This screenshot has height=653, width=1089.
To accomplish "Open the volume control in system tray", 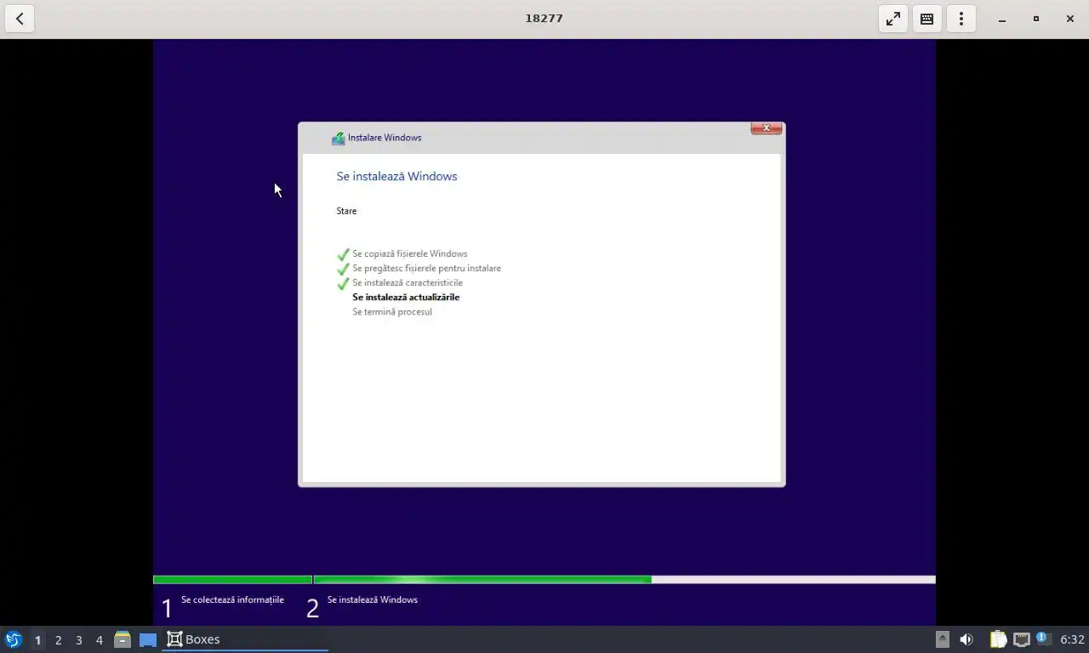I will pos(966,639).
